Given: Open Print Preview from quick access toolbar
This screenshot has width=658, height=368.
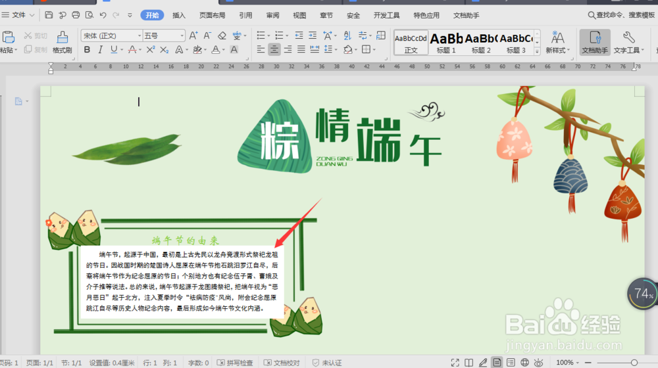Looking at the screenshot, I should [x=89, y=15].
